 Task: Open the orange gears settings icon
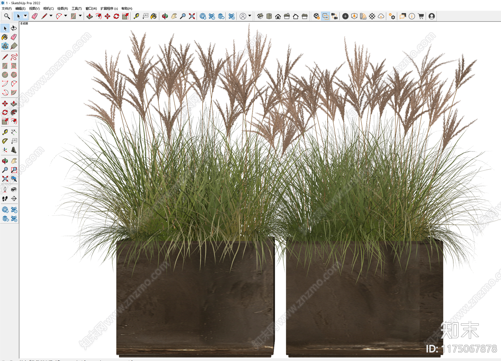click(392, 16)
